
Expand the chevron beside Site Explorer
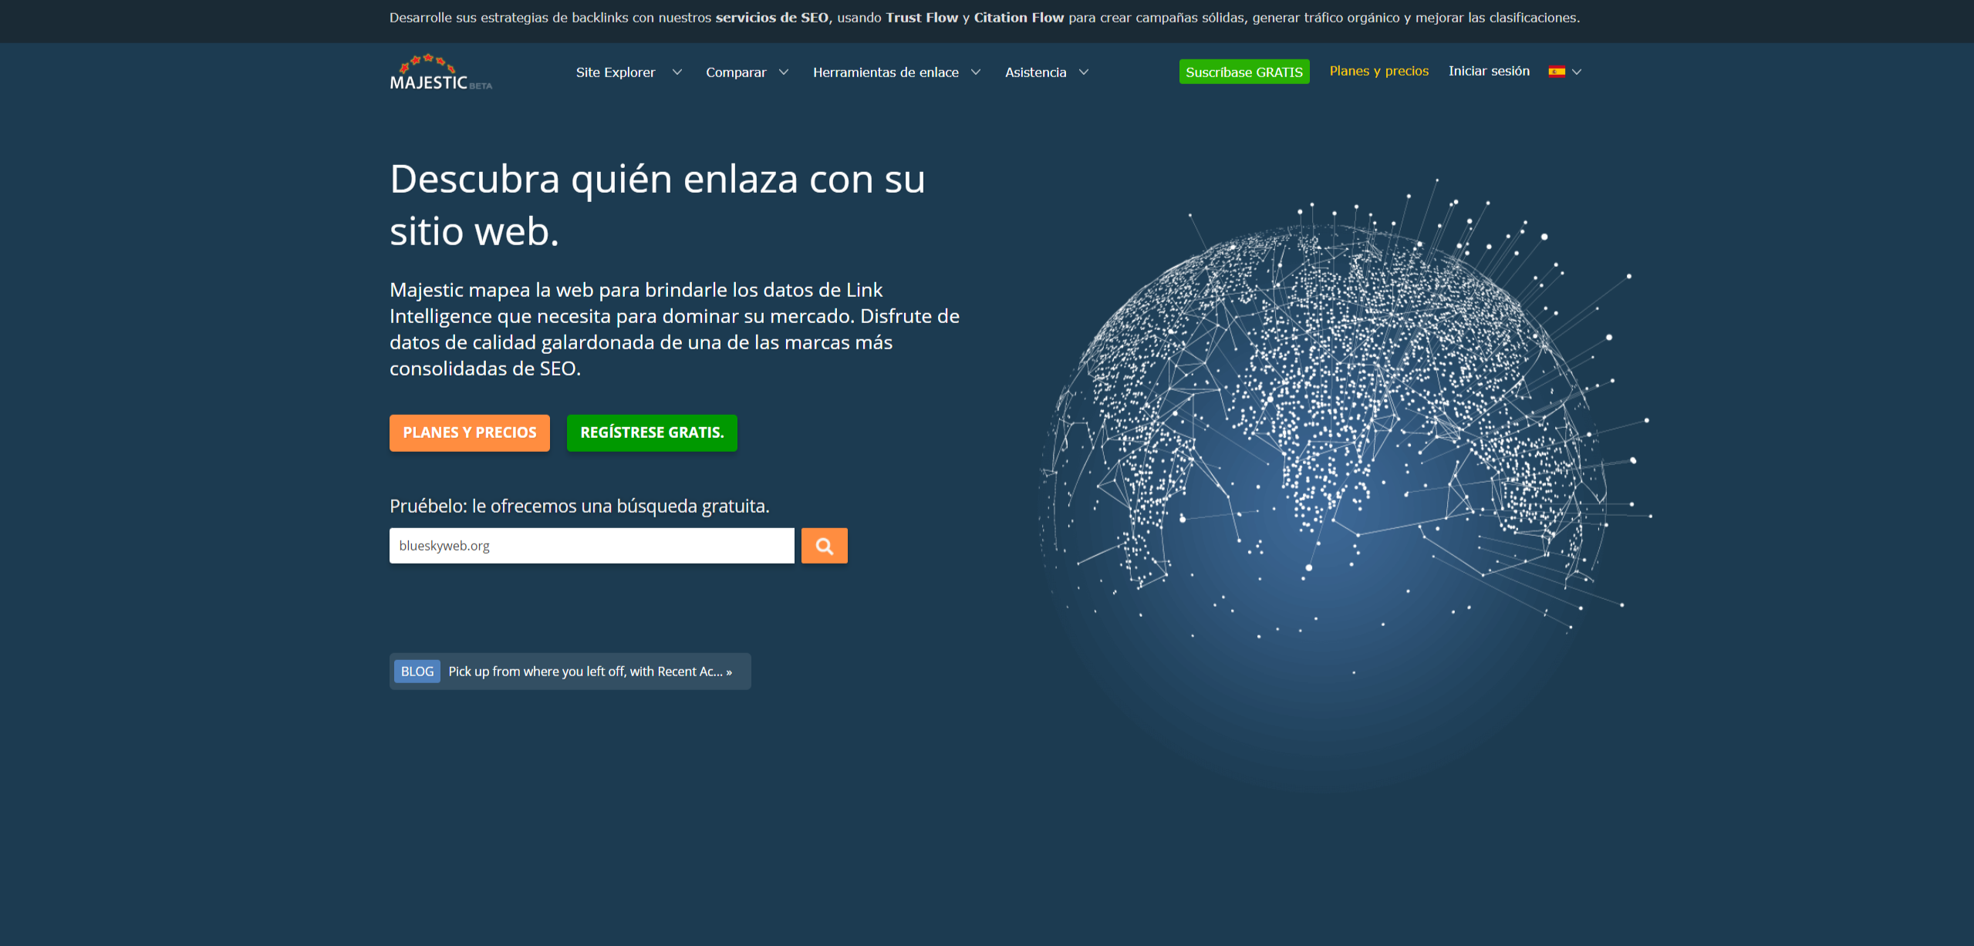(x=677, y=72)
